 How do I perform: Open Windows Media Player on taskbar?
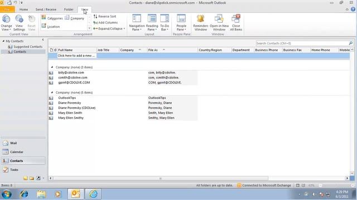pyautogui.click(x=58, y=194)
